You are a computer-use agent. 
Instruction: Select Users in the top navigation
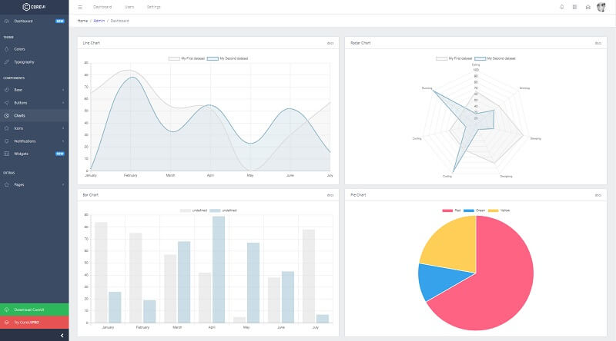pos(129,7)
